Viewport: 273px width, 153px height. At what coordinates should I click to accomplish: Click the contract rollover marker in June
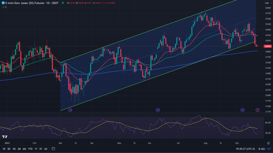pos(158,110)
